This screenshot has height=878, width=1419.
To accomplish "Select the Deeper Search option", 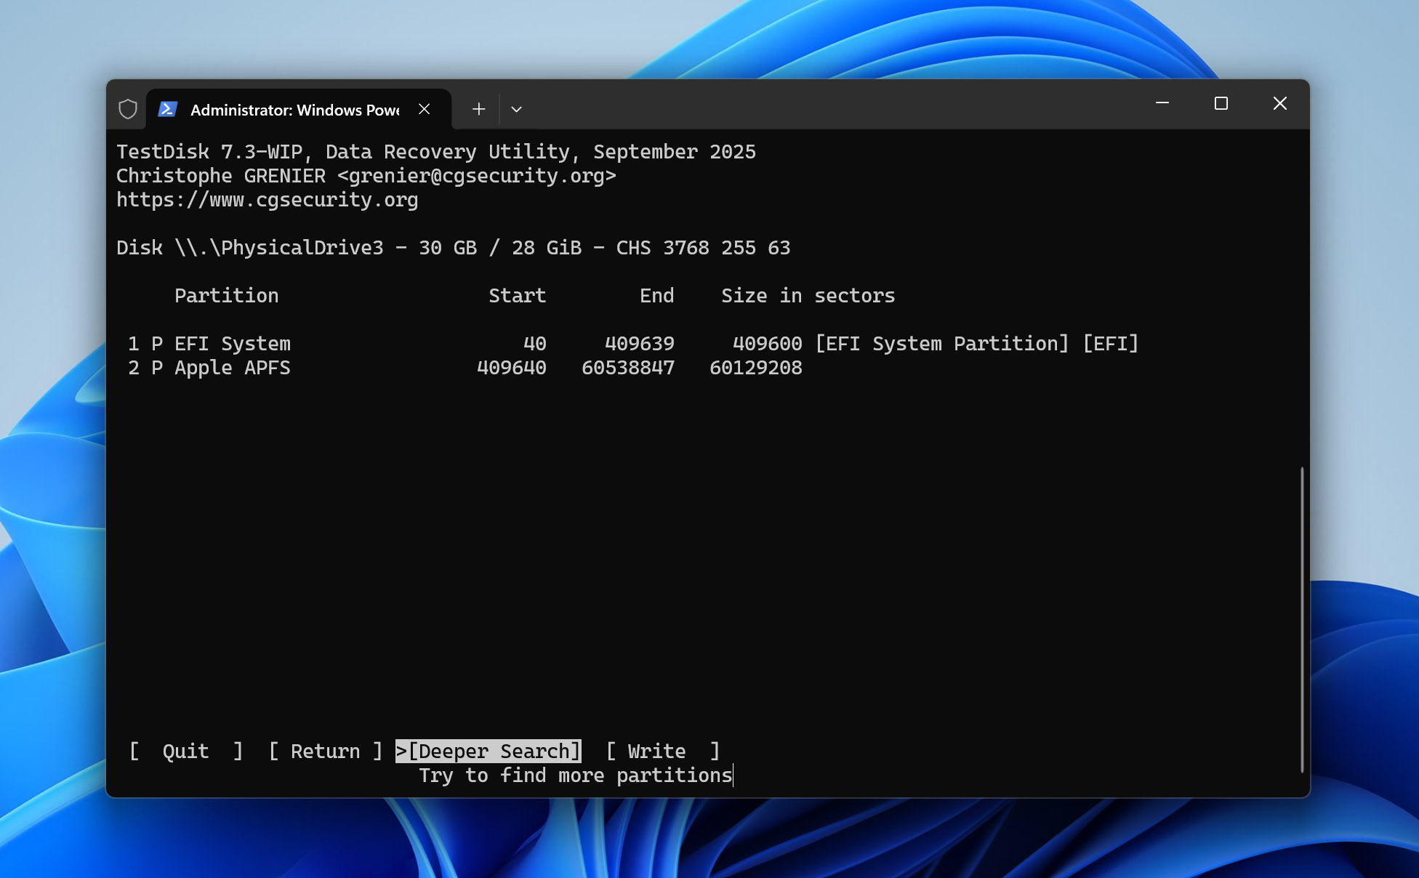I will click(489, 751).
